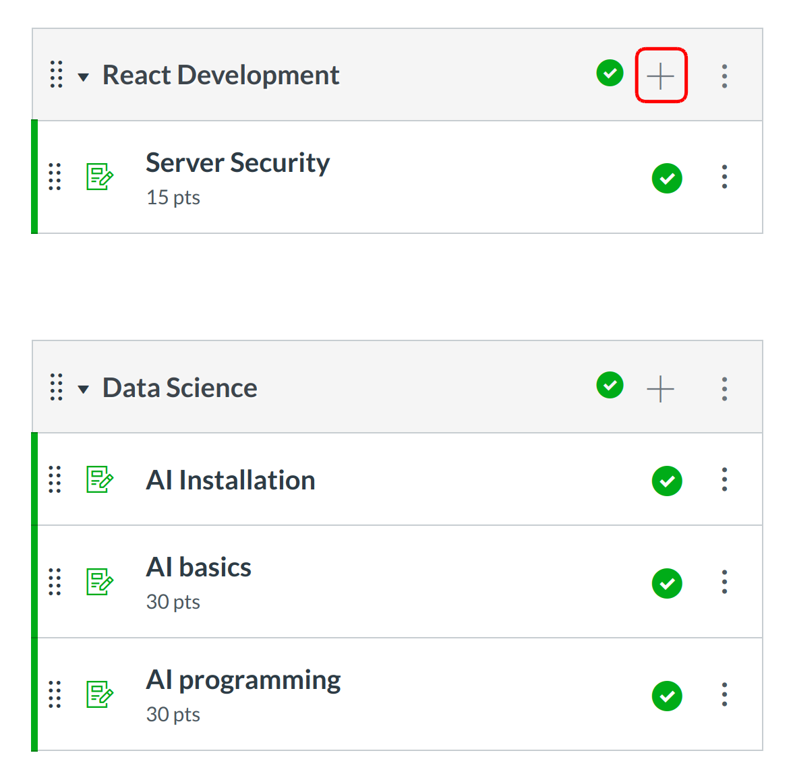Click the add item plus icon for React Development
This screenshot has height=782, width=793.
(660, 76)
